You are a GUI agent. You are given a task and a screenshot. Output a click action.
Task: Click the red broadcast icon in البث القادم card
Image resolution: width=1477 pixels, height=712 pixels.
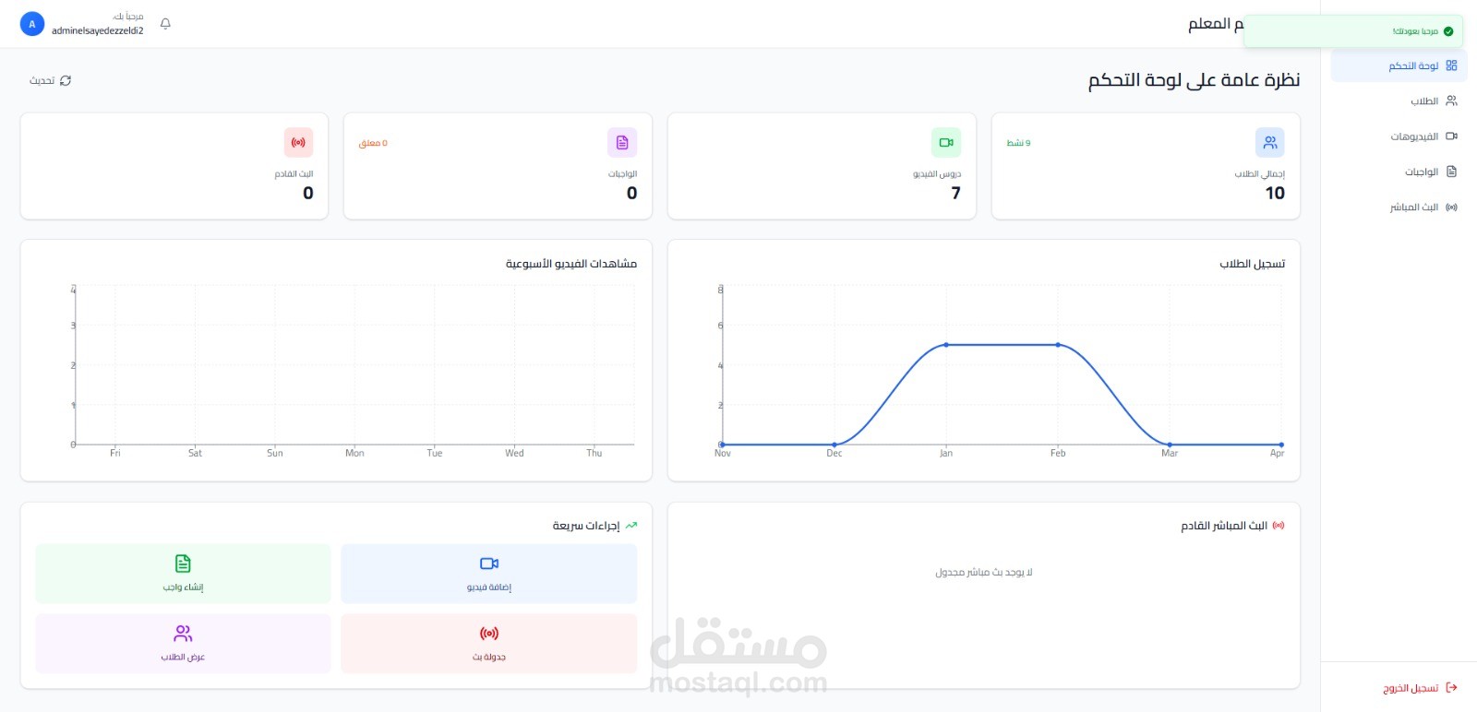(x=298, y=142)
